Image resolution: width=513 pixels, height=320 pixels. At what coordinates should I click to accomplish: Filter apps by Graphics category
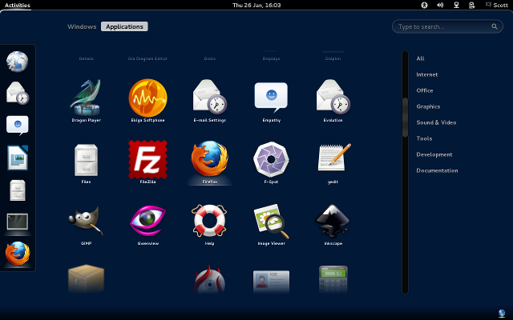click(428, 106)
